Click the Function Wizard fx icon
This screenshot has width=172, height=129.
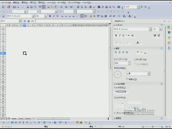(x=25, y=21)
